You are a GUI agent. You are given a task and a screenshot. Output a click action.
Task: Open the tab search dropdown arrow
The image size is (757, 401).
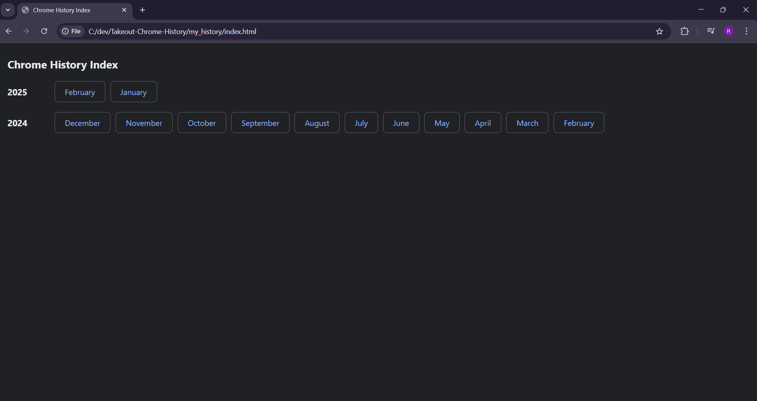(x=8, y=10)
